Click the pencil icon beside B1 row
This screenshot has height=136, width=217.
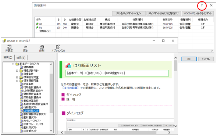coord(37,28)
